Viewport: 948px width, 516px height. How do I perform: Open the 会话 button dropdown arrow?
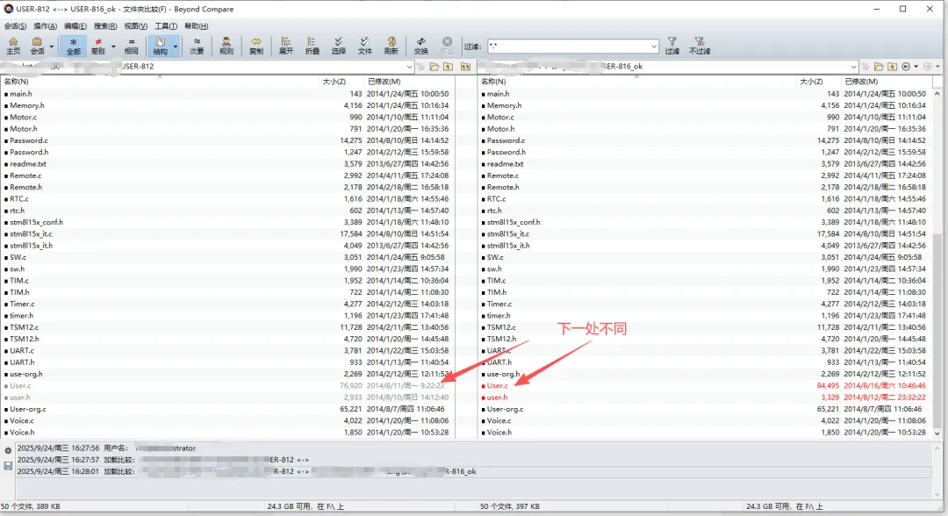[x=52, y=47]
